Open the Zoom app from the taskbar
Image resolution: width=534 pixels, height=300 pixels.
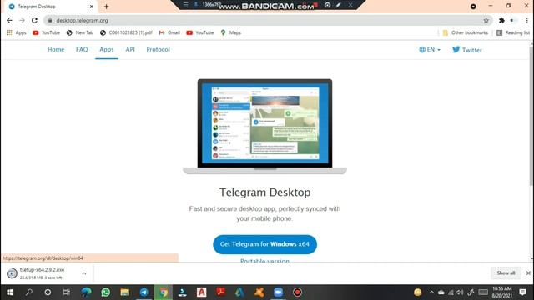pos(278,292)
